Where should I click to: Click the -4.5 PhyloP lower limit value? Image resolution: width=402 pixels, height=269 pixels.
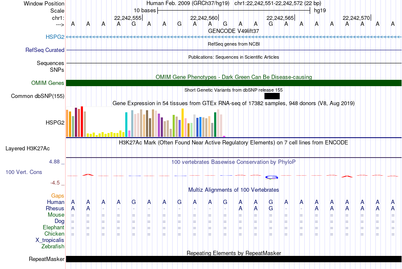(55, 183)
